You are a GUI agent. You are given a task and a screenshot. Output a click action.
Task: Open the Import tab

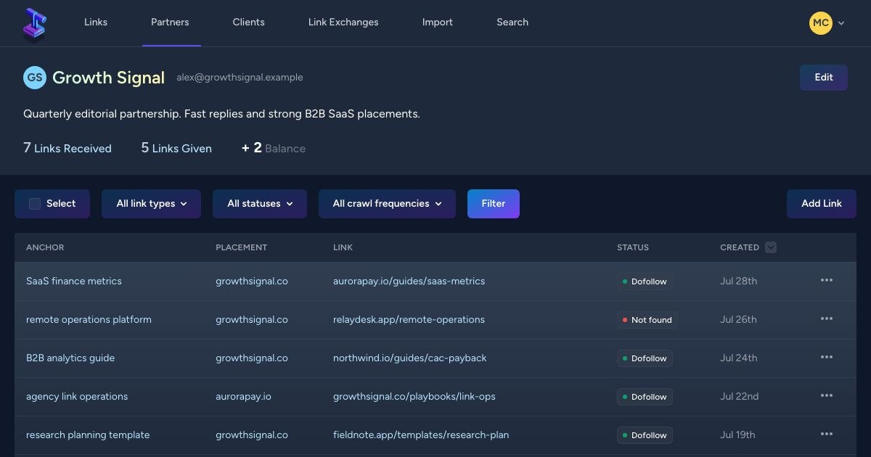click(x=438, y=22)
